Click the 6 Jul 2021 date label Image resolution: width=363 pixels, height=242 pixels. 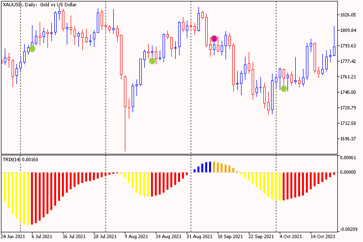(42, 237)
